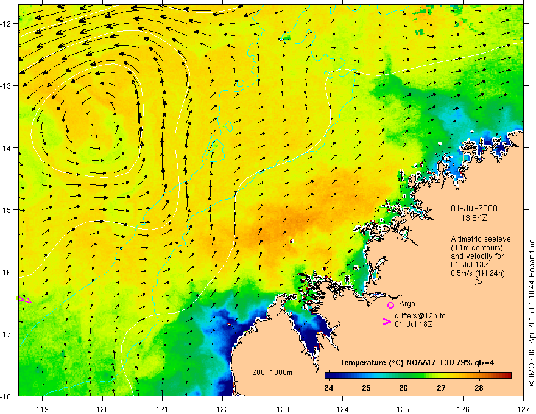This screenshot has height=414, width=536.
Task: Click the 28 tick label on color bar
Action: (x=479, y=388)
